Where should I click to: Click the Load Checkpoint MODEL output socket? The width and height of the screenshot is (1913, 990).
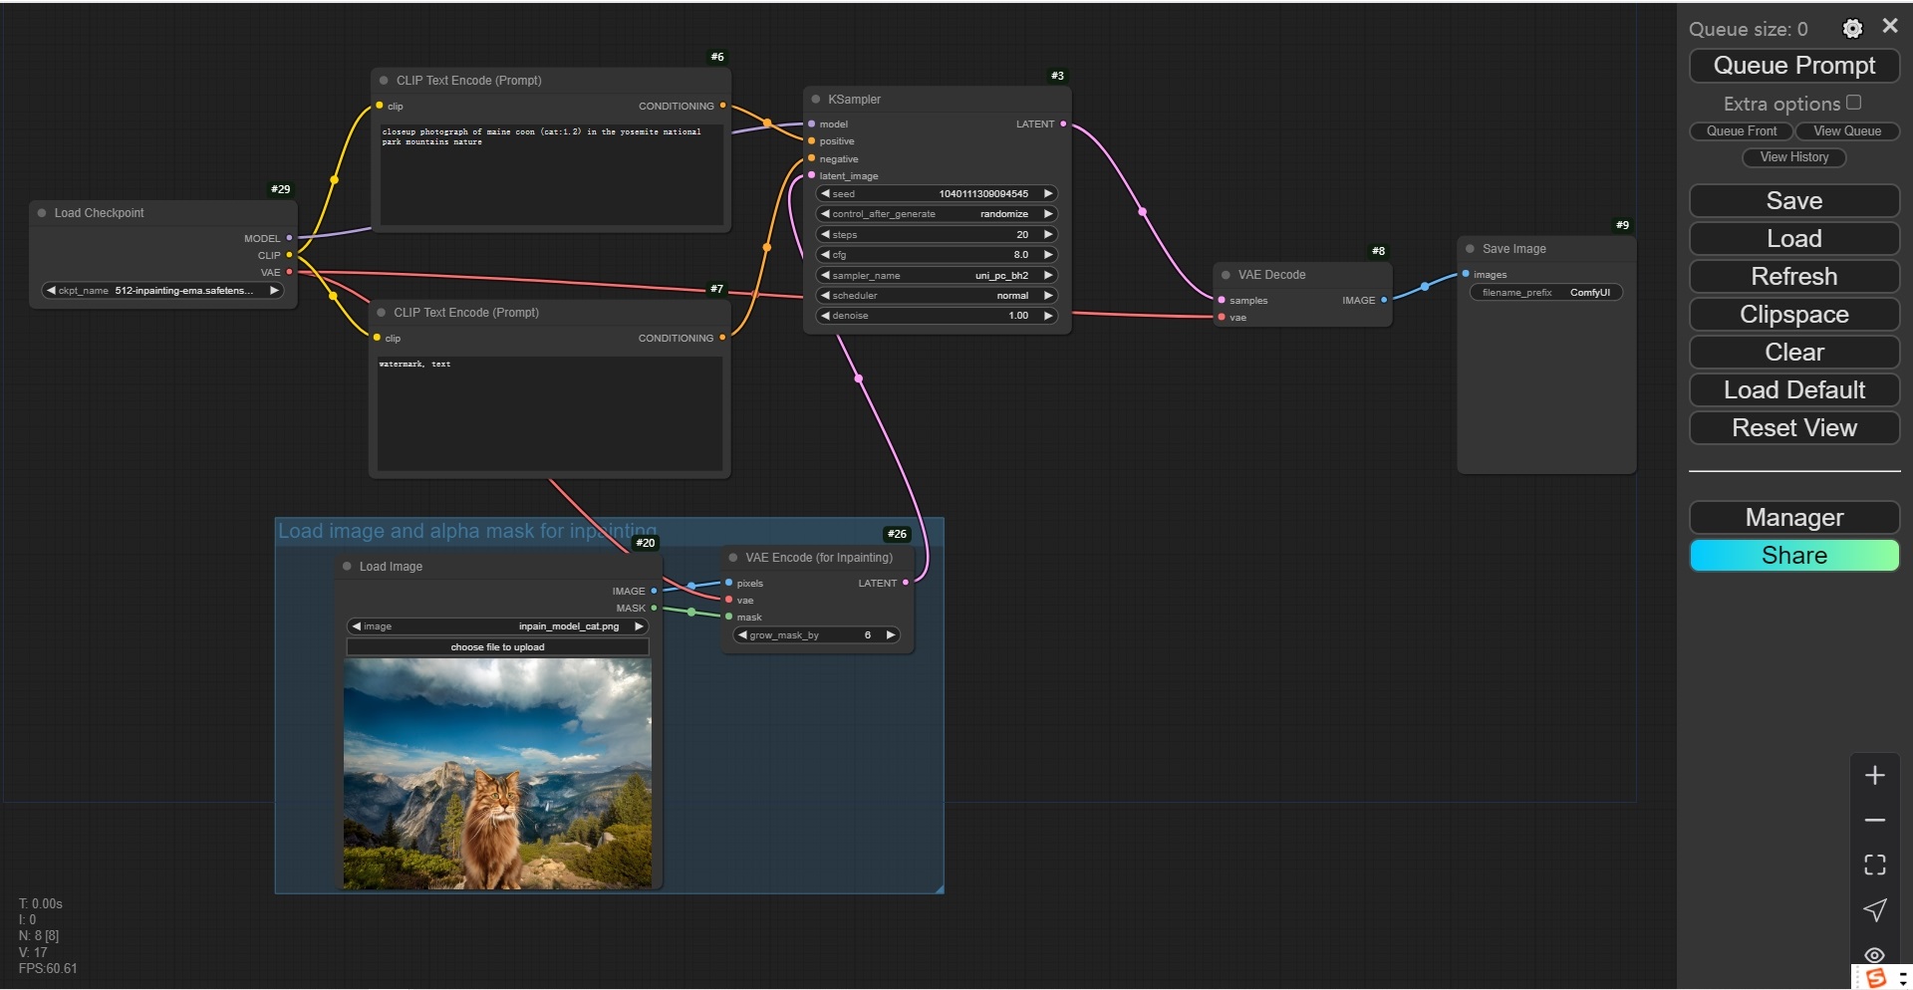[290, 238]
